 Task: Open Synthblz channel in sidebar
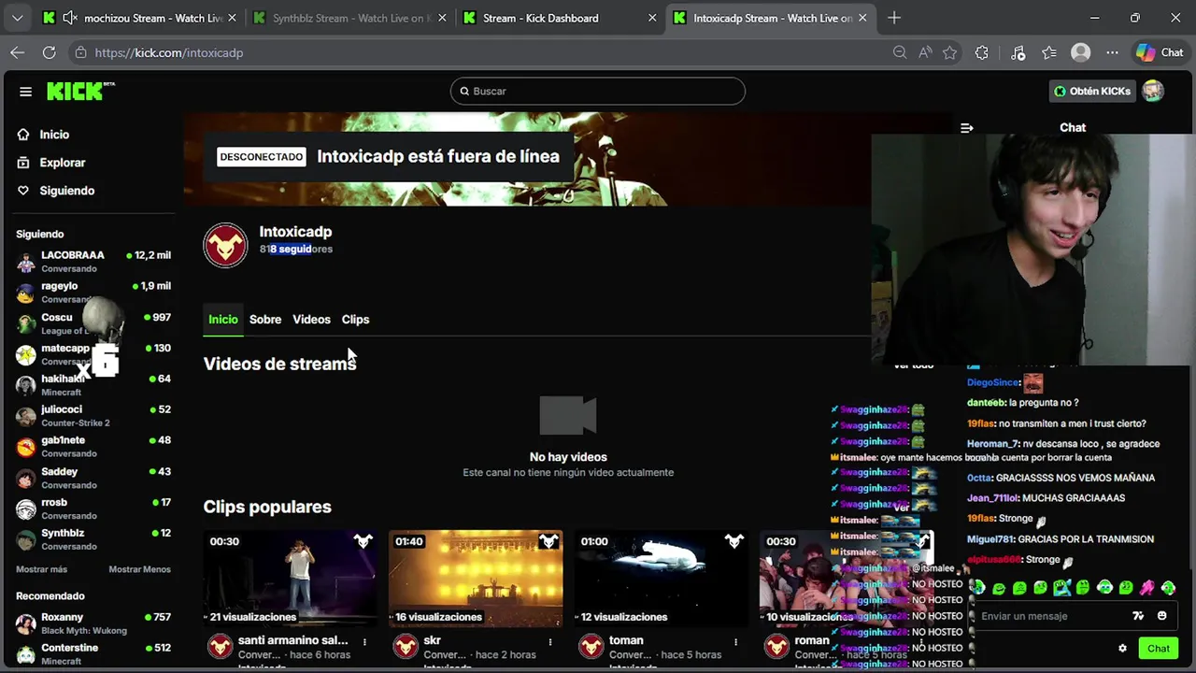point(93,539)
